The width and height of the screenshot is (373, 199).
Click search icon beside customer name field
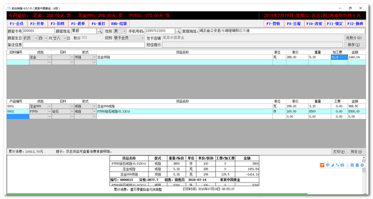(100, 31)
